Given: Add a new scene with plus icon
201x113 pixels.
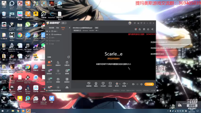Looking at the screenshot, I should [70, 28].
